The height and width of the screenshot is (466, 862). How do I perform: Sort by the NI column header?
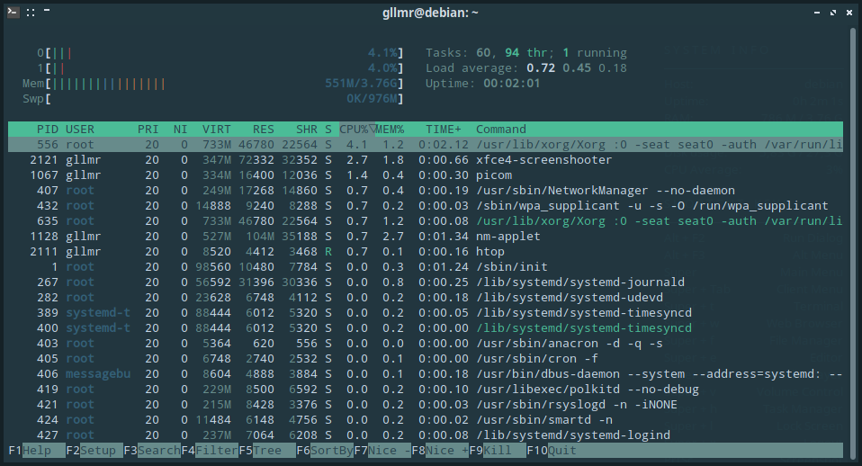tap(180, 130)
